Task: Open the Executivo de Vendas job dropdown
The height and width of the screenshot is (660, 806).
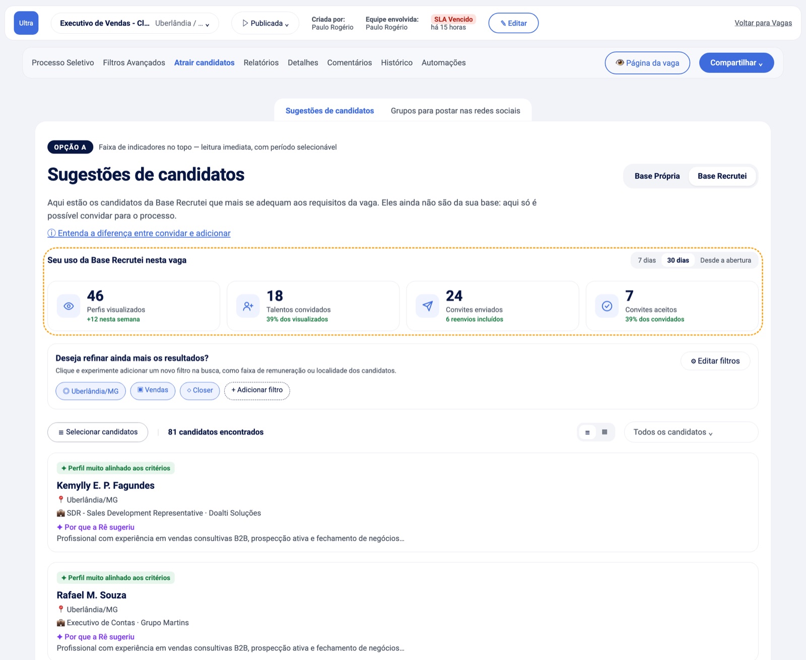Action: coord(135,23)
